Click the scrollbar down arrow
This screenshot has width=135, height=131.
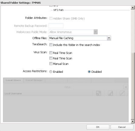tap(133, 121)
